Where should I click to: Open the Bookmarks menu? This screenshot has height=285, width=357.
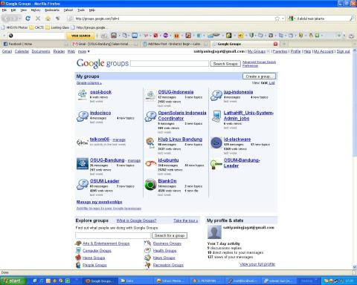[52, 10]
